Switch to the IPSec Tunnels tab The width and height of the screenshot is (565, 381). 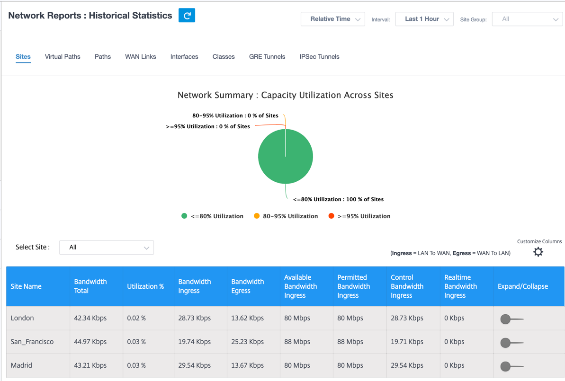click(319, 56)
